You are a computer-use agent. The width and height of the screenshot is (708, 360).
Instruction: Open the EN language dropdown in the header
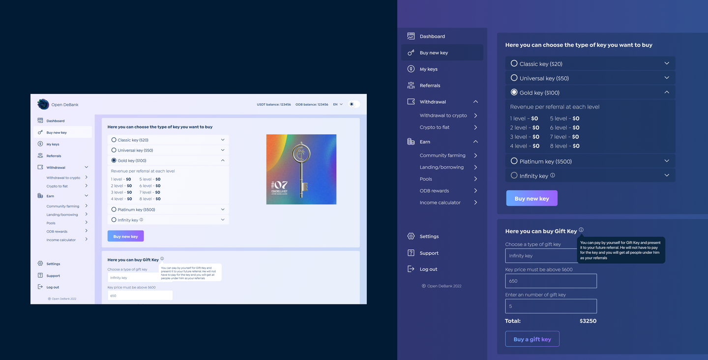[338, 104]
